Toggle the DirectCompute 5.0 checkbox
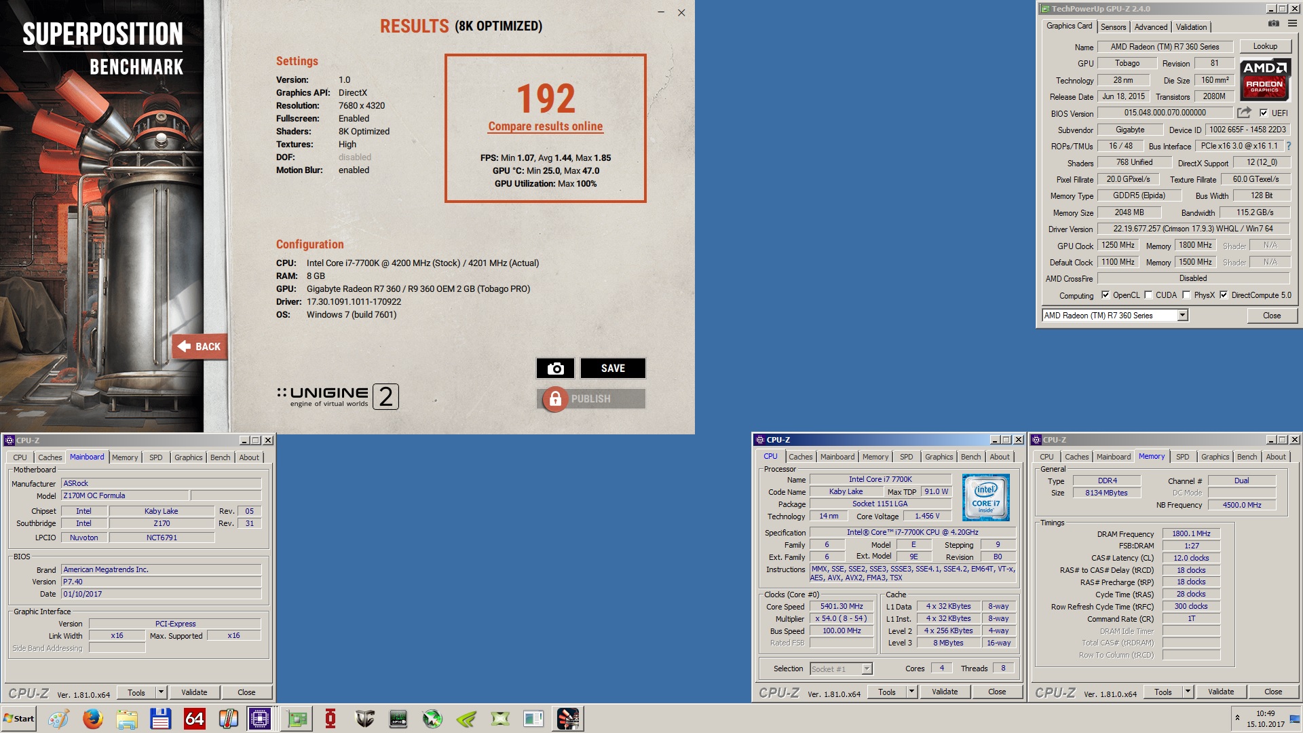Screen dimensions: 1303x733 (1224, 295)
